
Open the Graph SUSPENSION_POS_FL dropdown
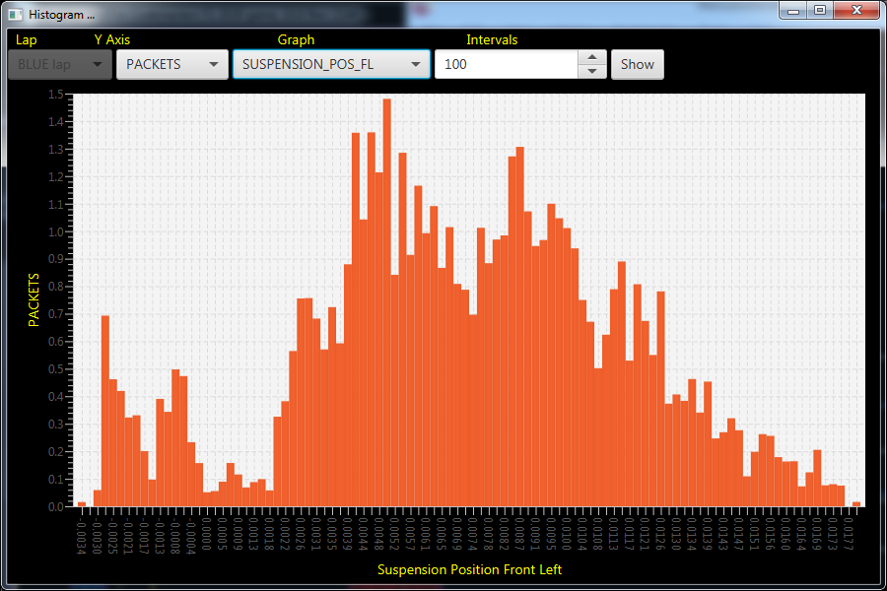pos(331,64)
